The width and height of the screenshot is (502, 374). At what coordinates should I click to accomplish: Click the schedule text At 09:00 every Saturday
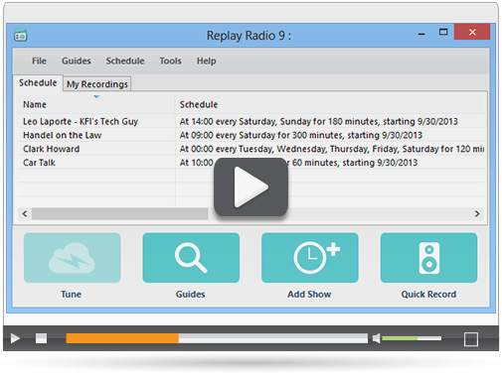pos(301,135)
